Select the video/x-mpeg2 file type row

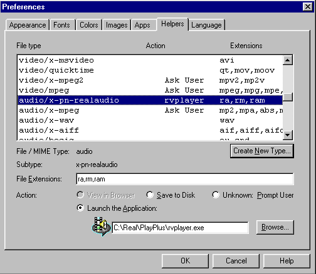click(x=150, y=80)
